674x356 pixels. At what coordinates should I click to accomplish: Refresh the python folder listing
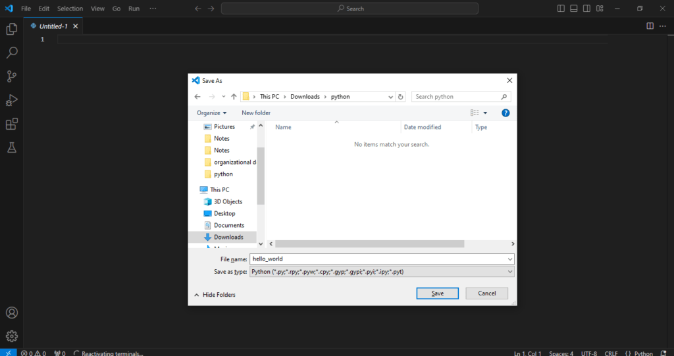pyautogui.click(x=401, y=97)
